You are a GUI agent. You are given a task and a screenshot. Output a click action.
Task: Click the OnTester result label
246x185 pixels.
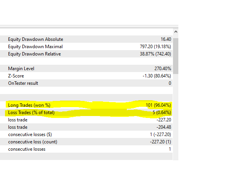23,83
